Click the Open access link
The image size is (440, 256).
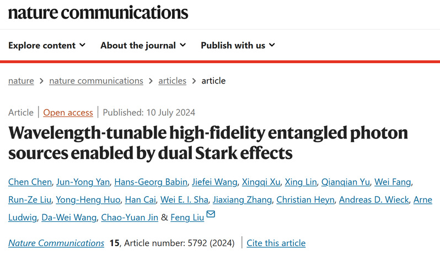[68, 113]
